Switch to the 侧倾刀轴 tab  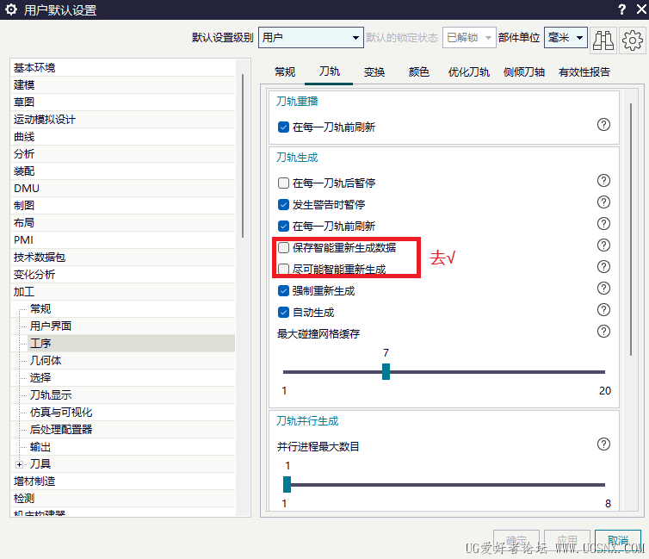[523, 72]
